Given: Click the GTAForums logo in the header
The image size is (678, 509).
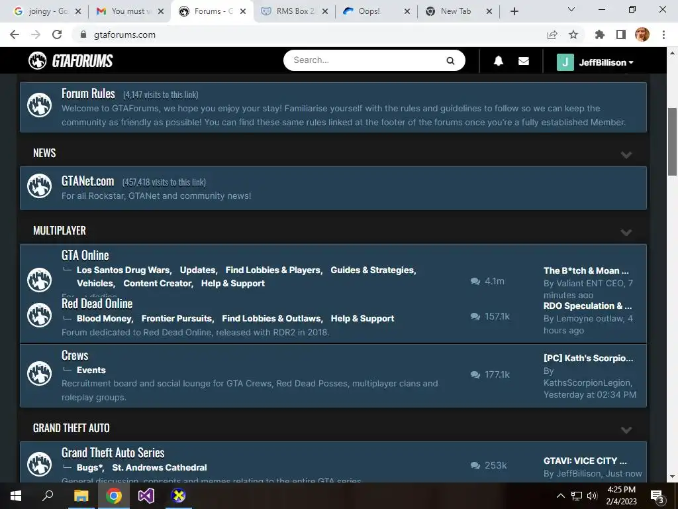Looking at the screenshot, I should click(x=70, y=60).
